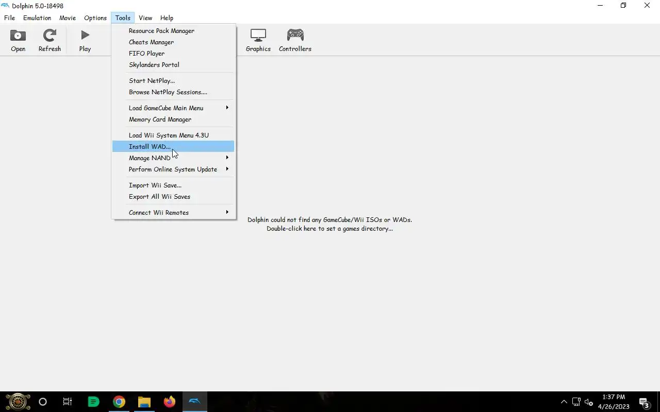
Task: Click the Refresh toolbar icon
Action: click(49, 41)
